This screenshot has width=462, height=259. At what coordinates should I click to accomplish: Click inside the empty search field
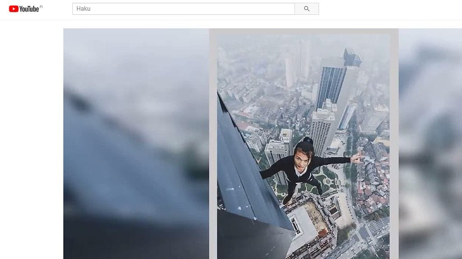click(180, 8)
